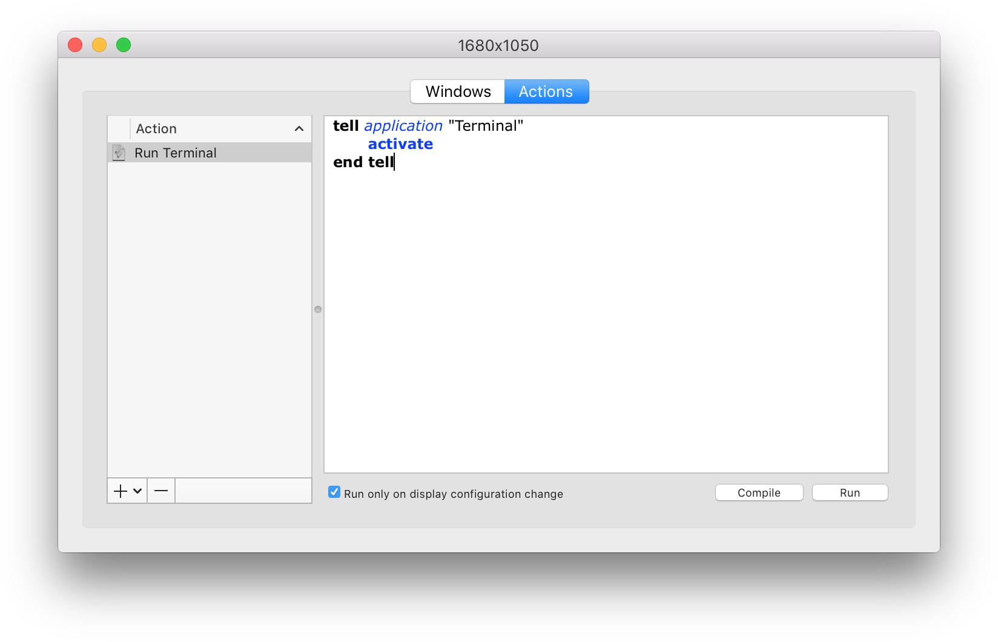
Task: Click the splitter handle between panels
Action: pos(318,309)
